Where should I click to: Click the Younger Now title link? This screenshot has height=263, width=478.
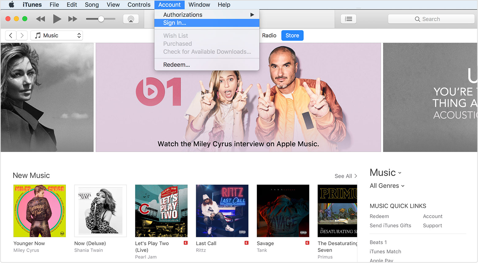click(x=29, y=243)
